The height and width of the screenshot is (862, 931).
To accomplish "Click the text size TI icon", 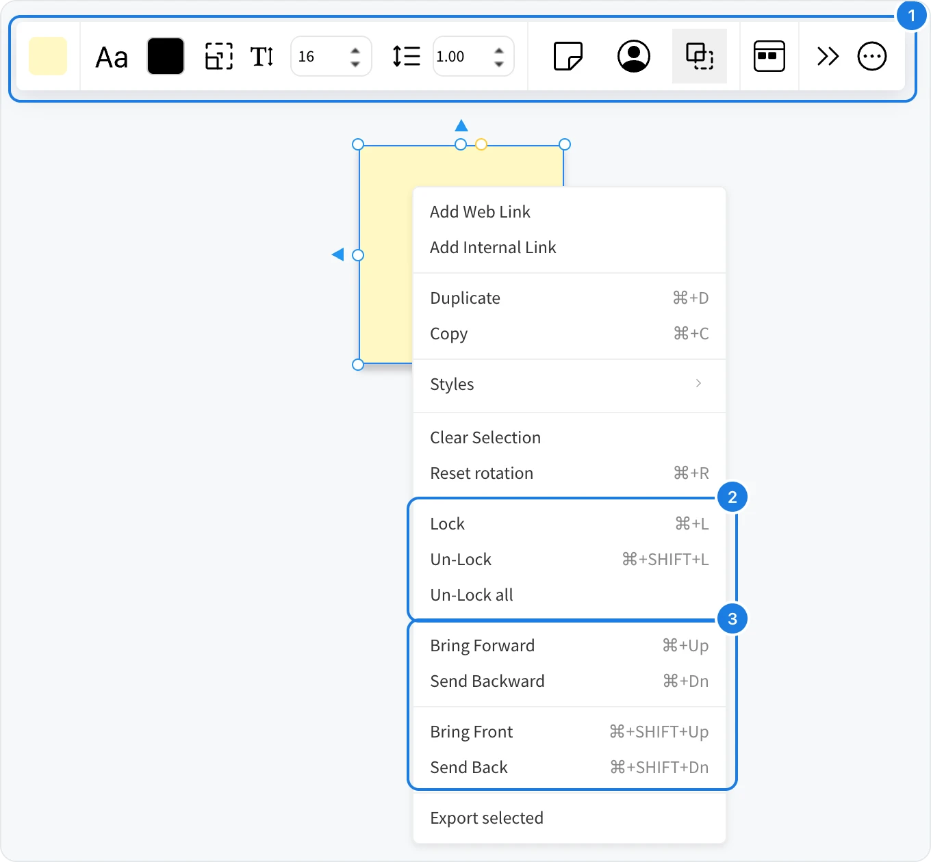I will pos(262,56).
